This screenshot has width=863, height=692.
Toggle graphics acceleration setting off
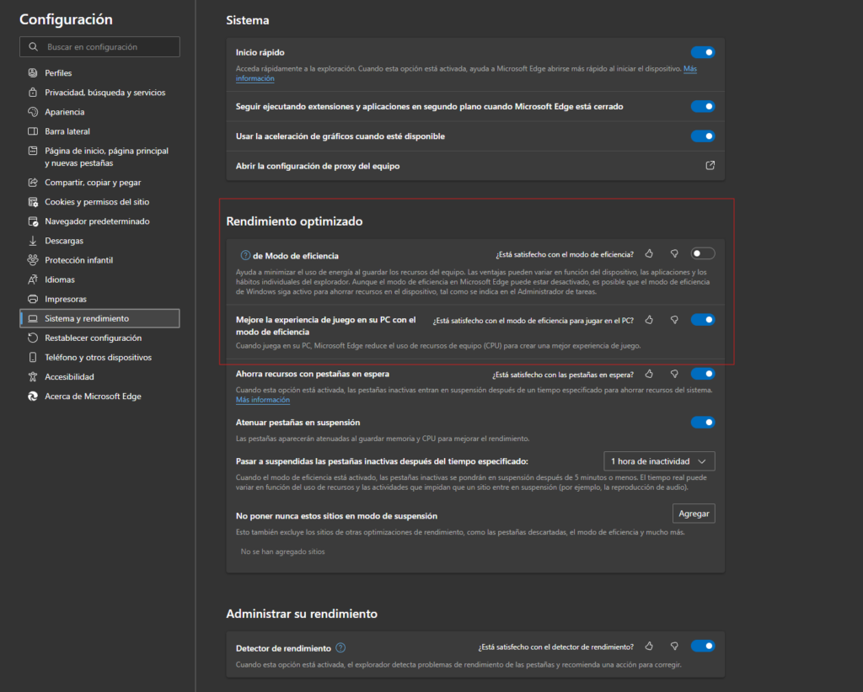click(x=703, y=136)
